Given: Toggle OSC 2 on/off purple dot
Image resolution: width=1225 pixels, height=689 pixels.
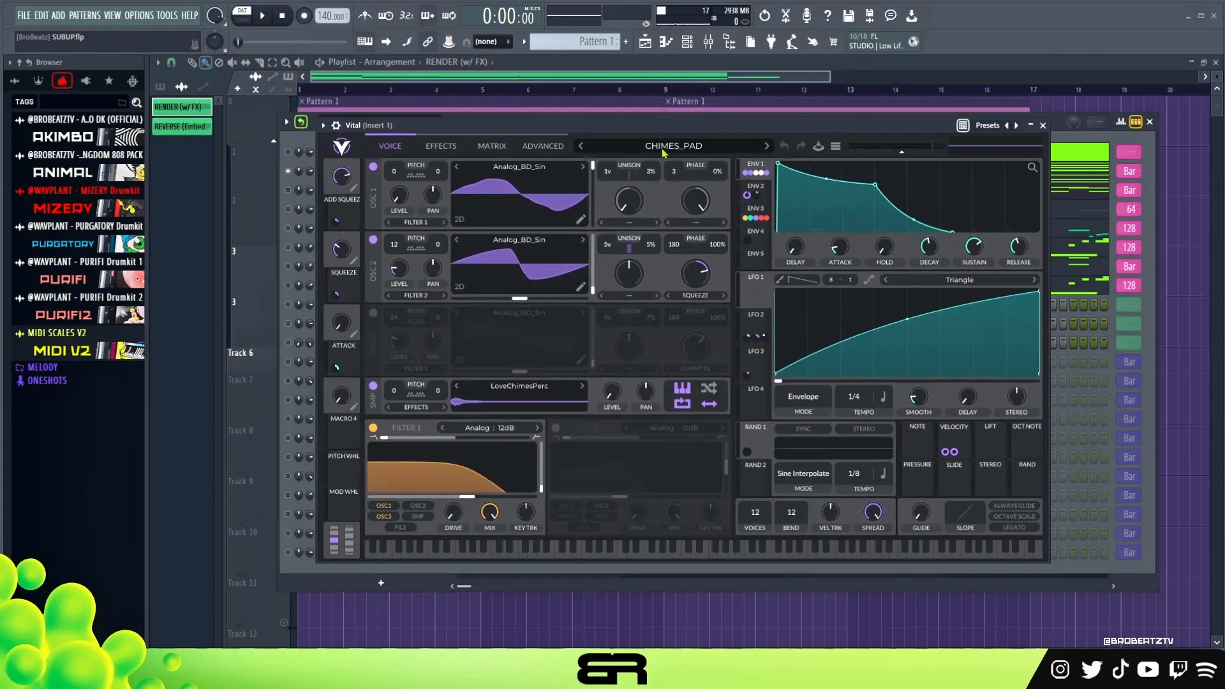Looking at the screenshot, I should coord(373,240).
